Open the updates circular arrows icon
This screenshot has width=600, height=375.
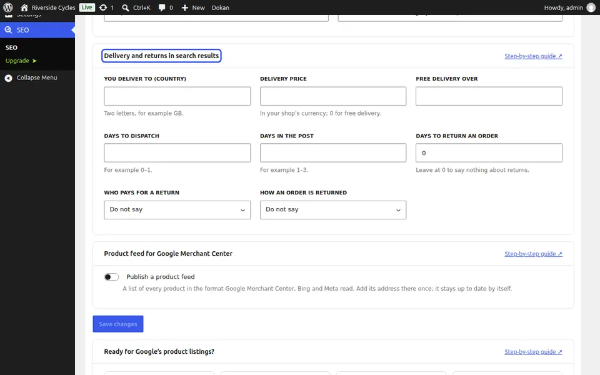click(103, 7)
